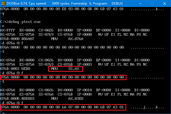Viewport: 171px width, 114px height.
Task: Click CX=0026 in first register dump
Action: click(46, 30)
